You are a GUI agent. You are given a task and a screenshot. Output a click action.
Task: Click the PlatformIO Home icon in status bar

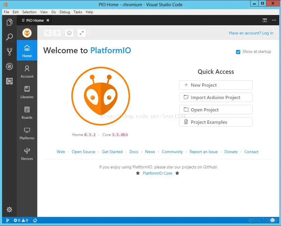tap(35, 220)
